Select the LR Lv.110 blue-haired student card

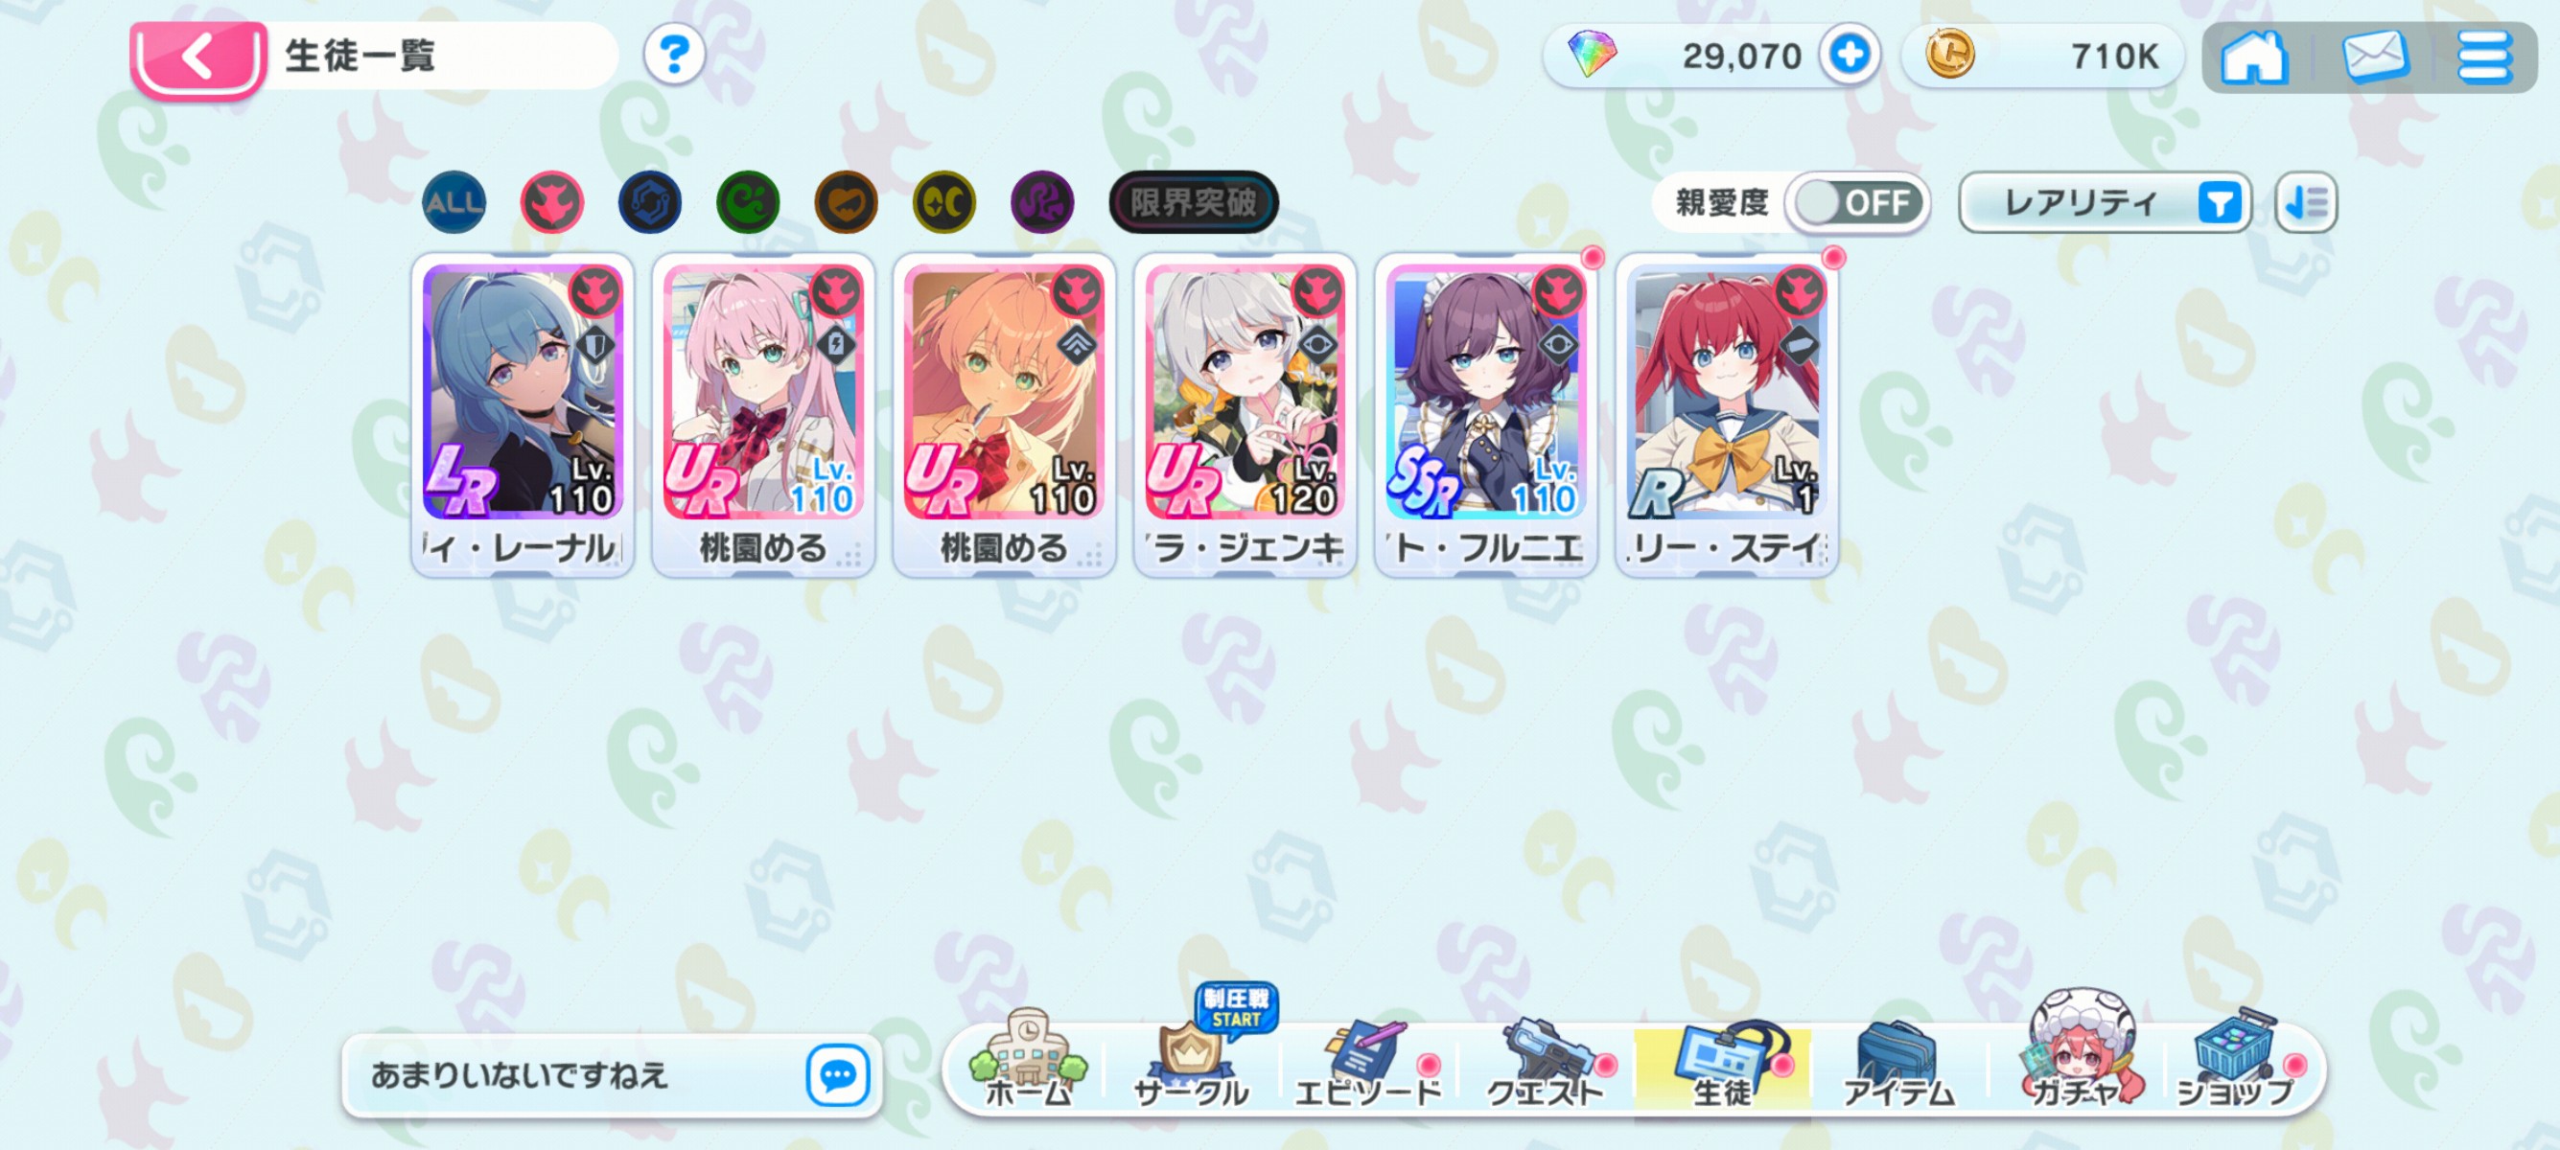click(x=523, y=415)
